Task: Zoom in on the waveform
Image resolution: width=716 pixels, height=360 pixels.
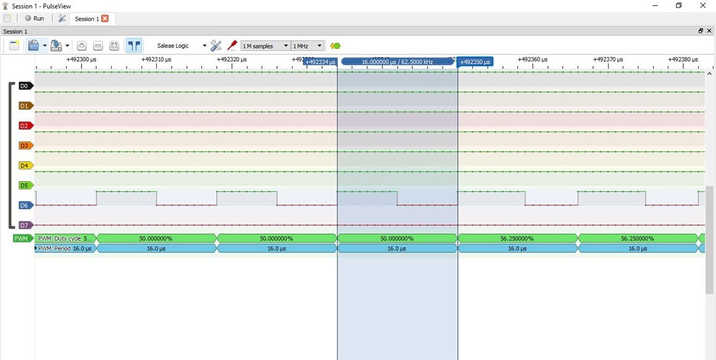Action: click(81, 46)
